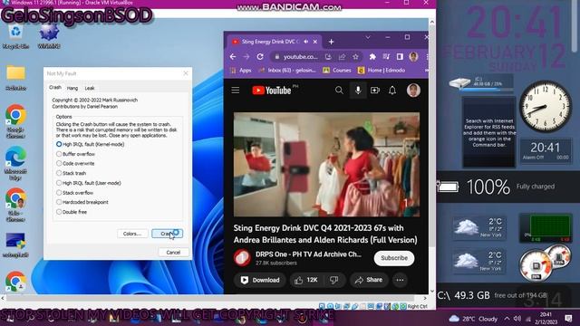Subscribe to DRPS One channel
Screen dimensions: 580x326
394,258
